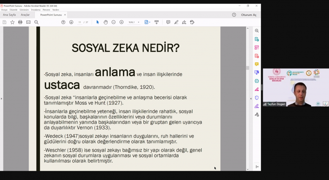Image resolution: width=329 pixels, height=180 pixels.
Task: Switch to the Araçlar tab
Action: pos(25,15)
